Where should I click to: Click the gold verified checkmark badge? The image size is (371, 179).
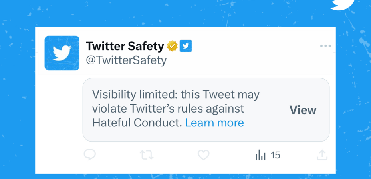click(172, 46)
